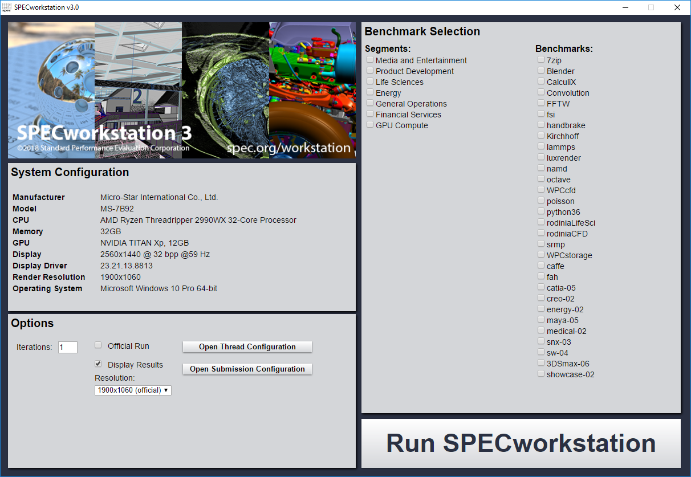Tick the fah benchmark
Image resolution: width=691 pixels, height=477 pixels.
541,276
